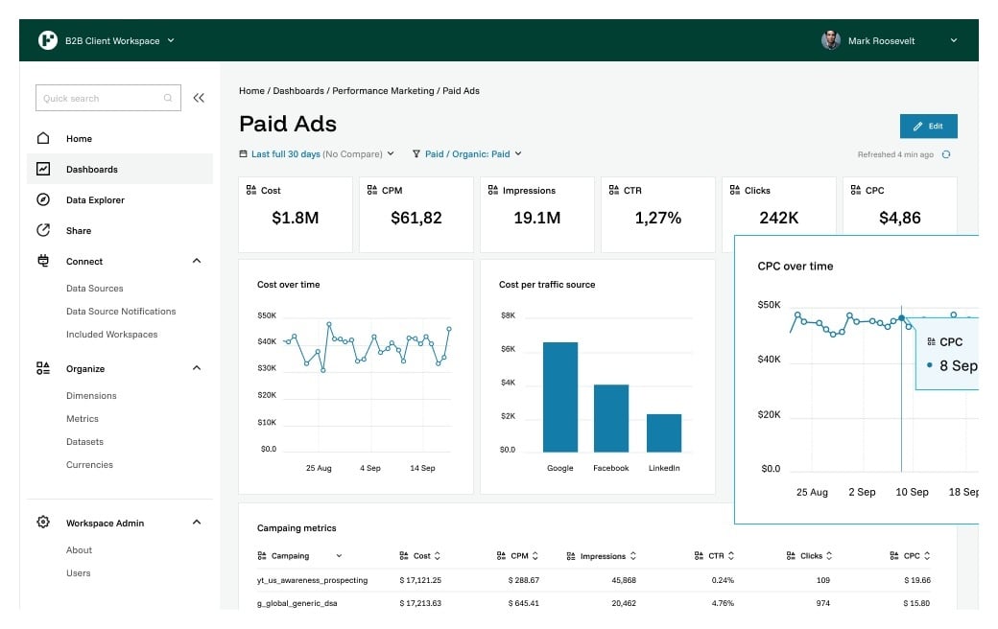998x629 pixels.
Task: Click the Connect plug icon
Action: (x=45, y=261)
